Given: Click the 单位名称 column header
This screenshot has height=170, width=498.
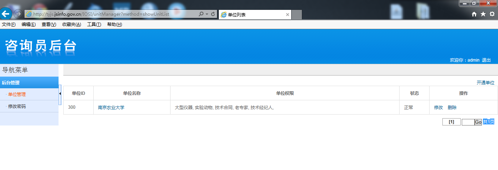Looking at the screenshot, I should click(132, 93).
